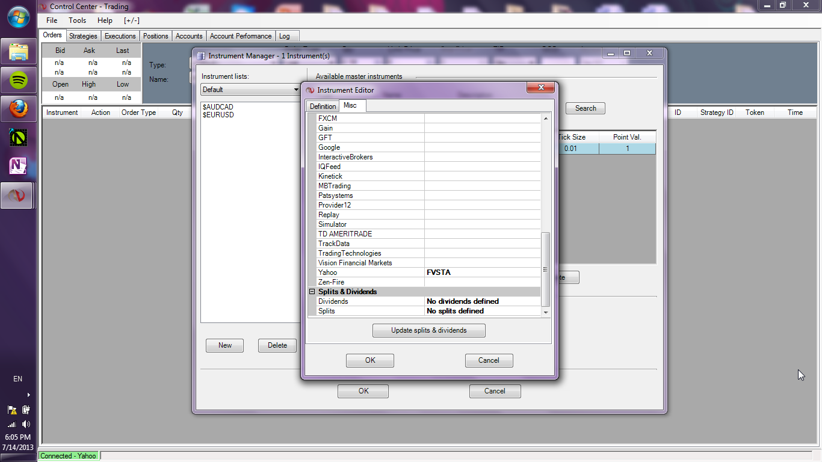Click the Dividends value field
Screen dimensions: 822x462
click(x=483, y=301)
